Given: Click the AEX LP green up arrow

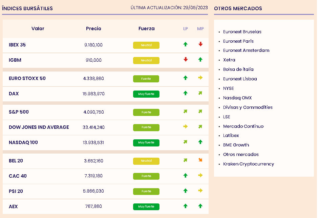Looking at the screenshot, I should pyautogui.click(x=185, y=206).
